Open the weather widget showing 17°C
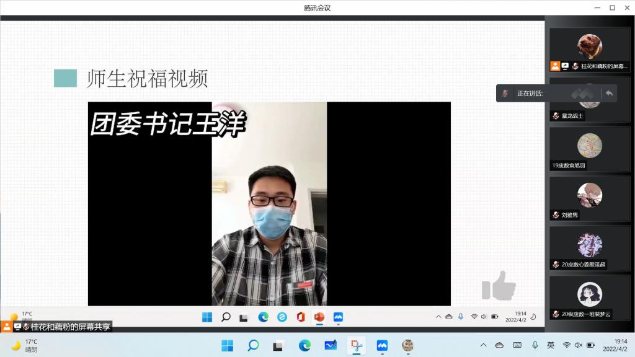The width and height of the screenshot is (635, 357). [x=25, y=345]
